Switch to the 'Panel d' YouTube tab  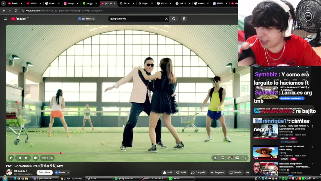15,4
